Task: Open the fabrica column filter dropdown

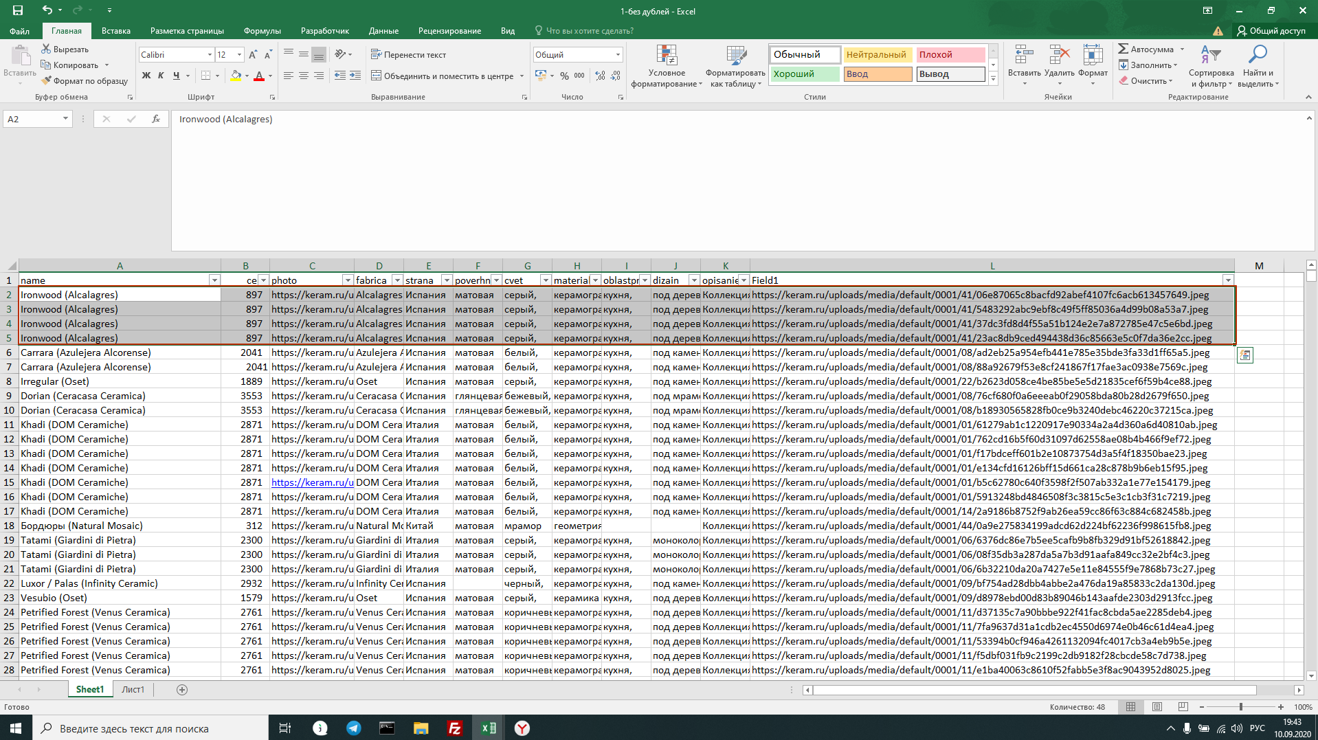Action: (397, 280)
